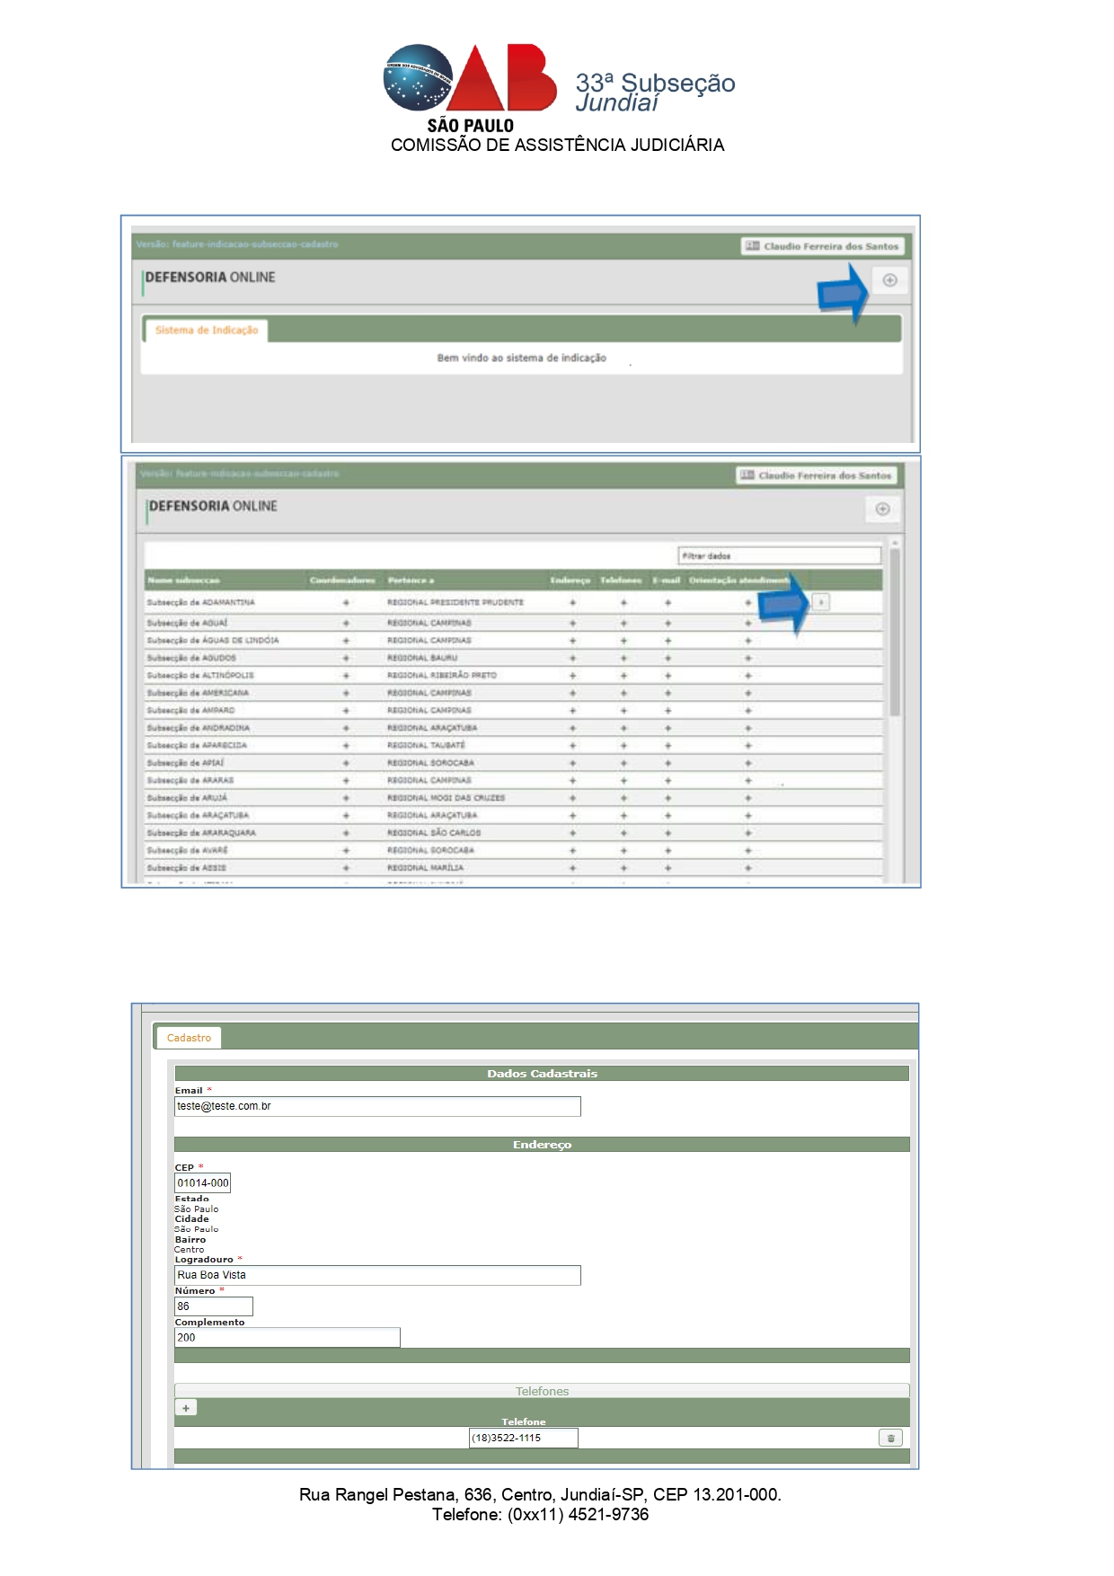1114x1576 pixels.
Task: Open user menu Claudio Ferreira dos Santos above subsection table
Action: (817, 475)
